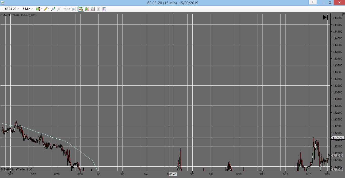Open the zoom frame magnifier tool
Screen dimensions: 345x178
73,9
